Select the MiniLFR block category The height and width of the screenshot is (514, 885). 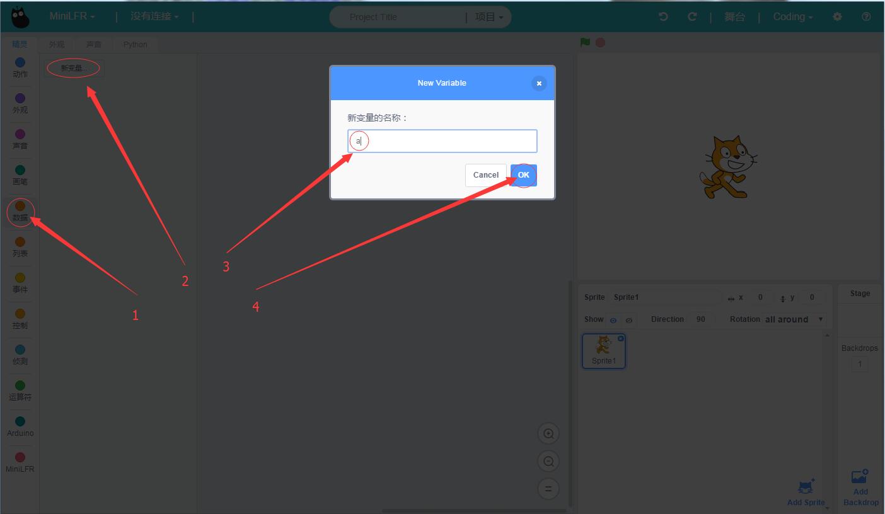pos(20,463)
